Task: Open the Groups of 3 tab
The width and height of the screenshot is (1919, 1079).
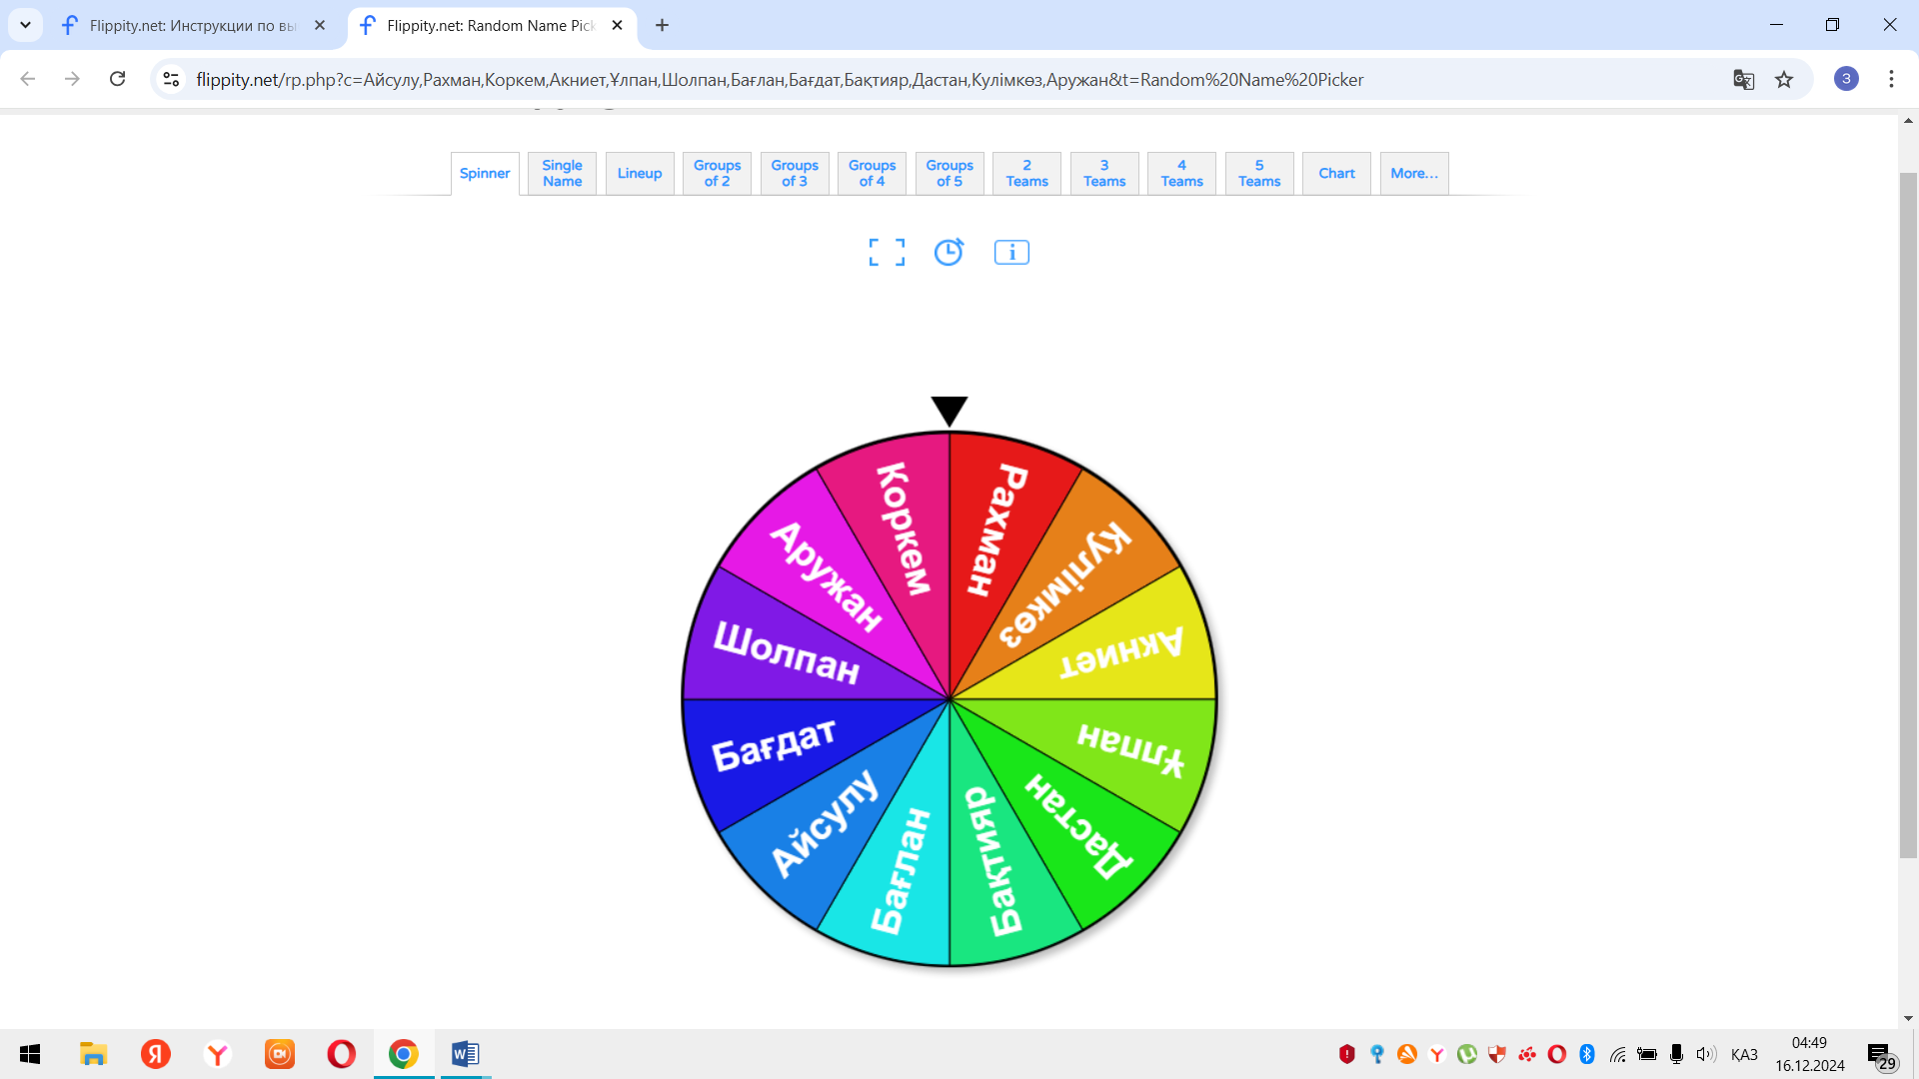Action: (x=794, y=174)
